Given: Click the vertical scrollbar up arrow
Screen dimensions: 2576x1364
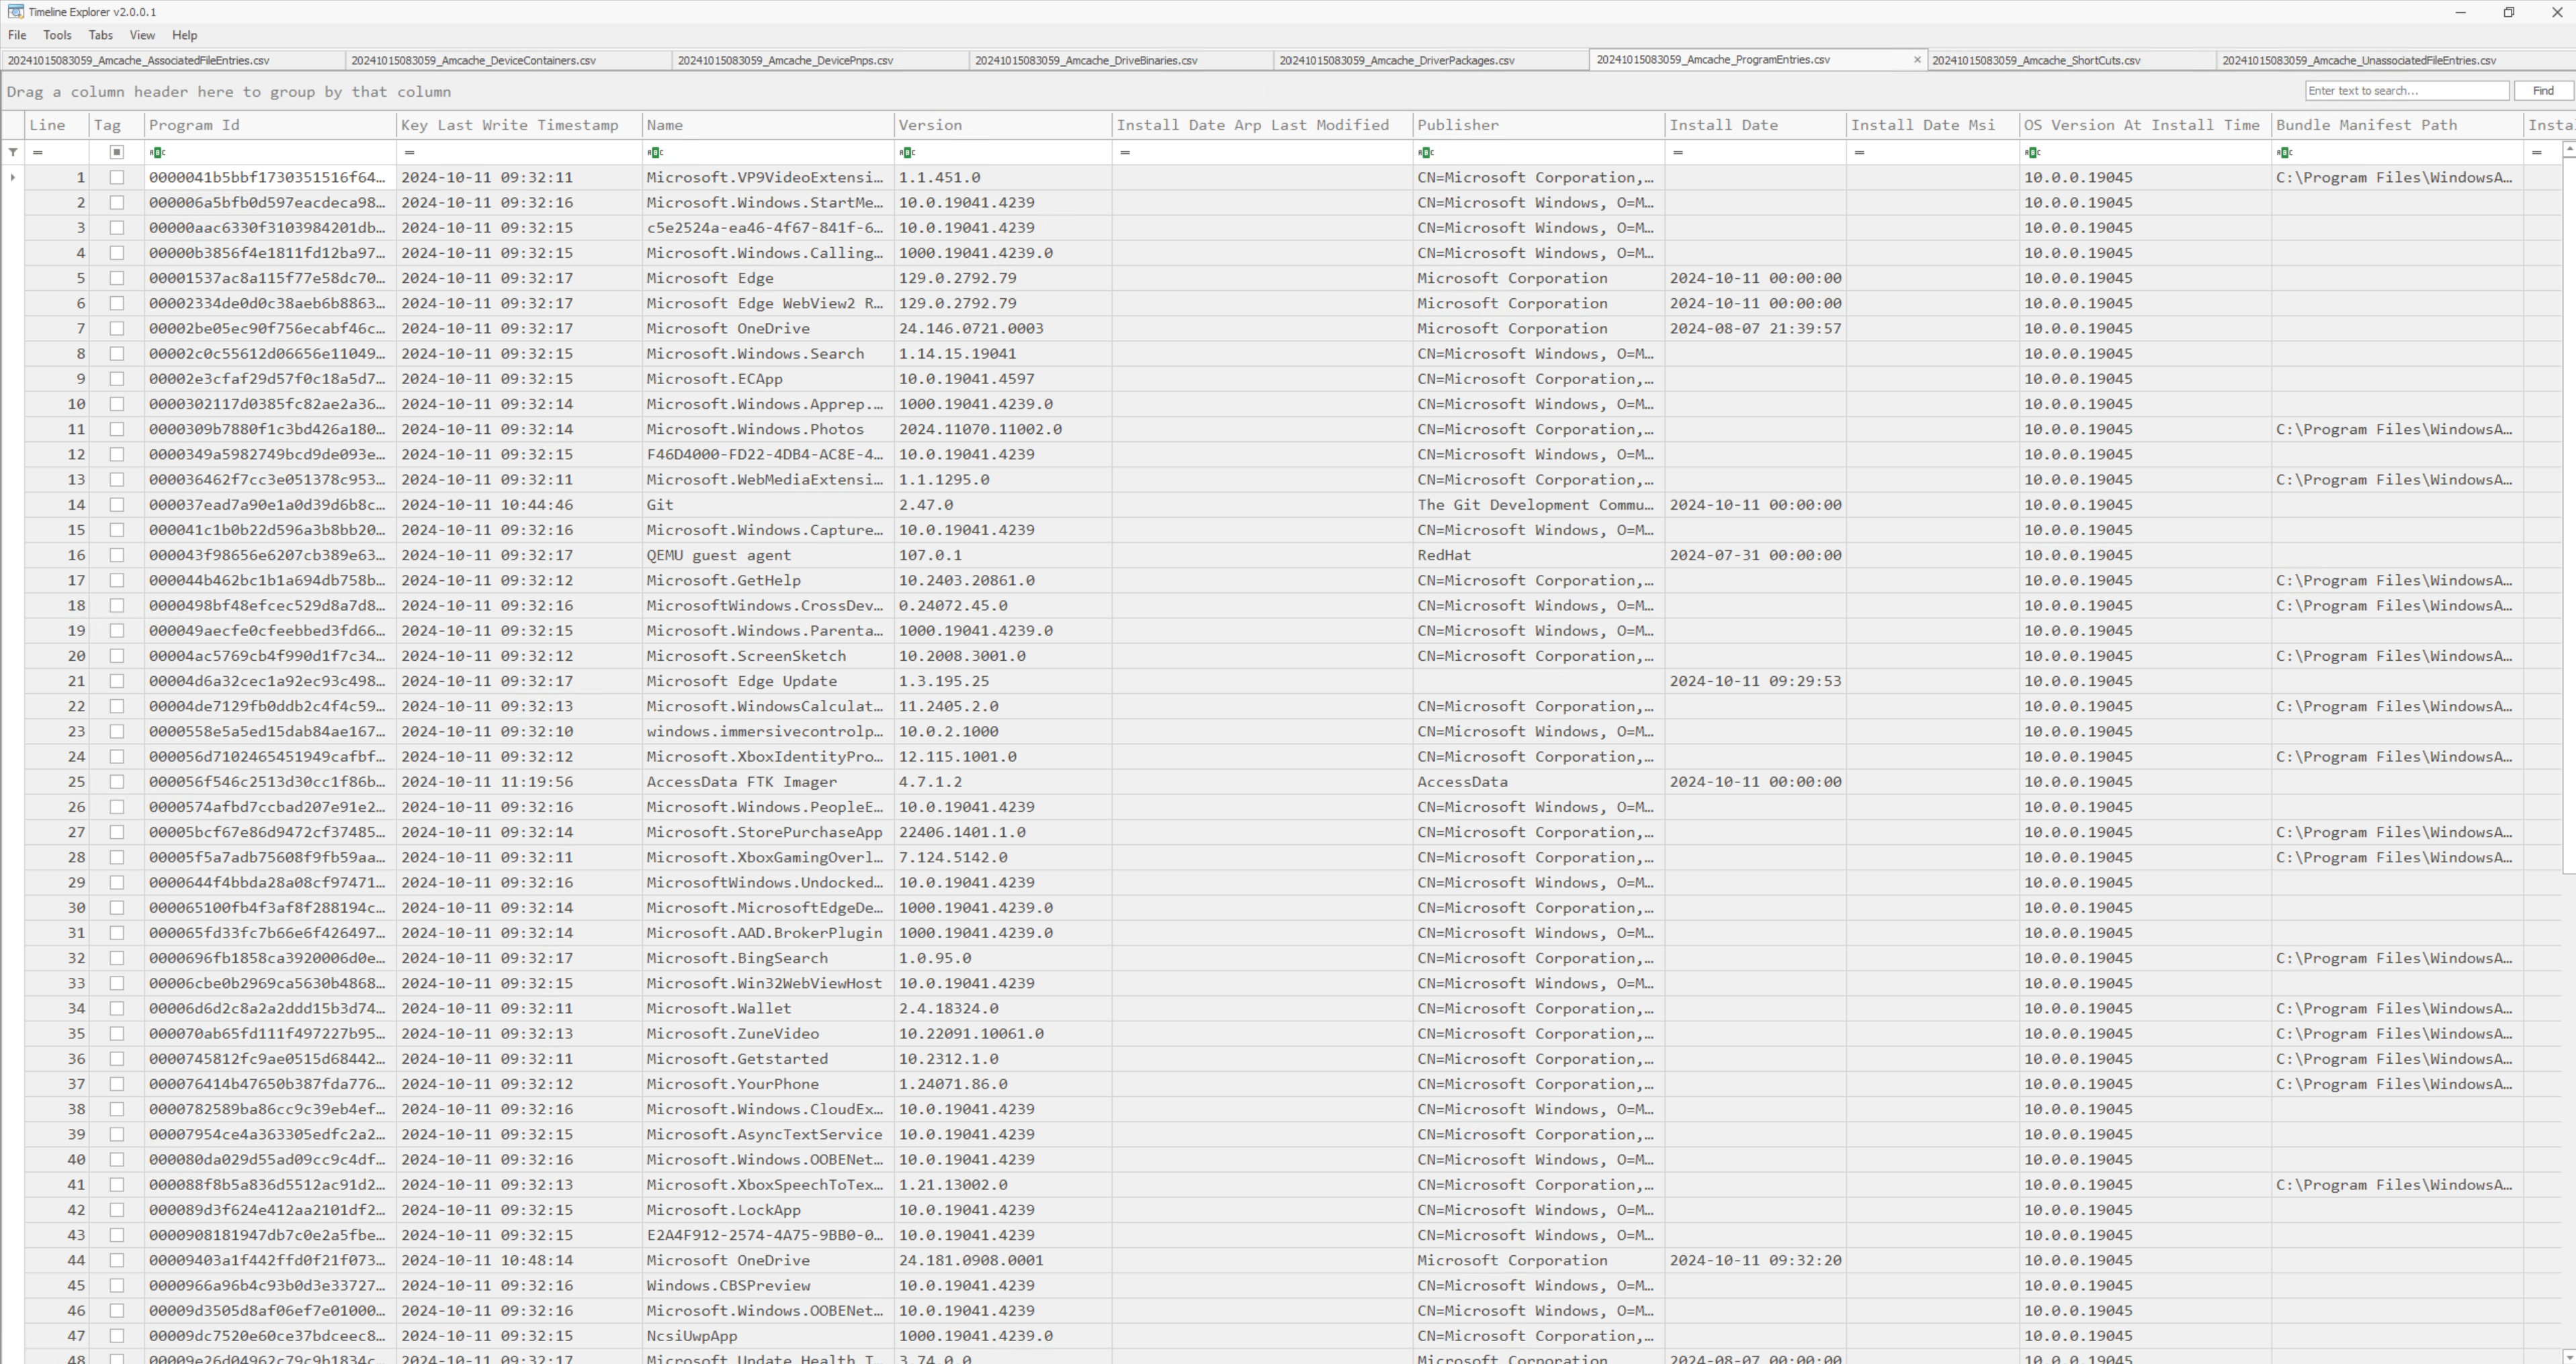Looking at the screenshot, I should point(2569,148).
